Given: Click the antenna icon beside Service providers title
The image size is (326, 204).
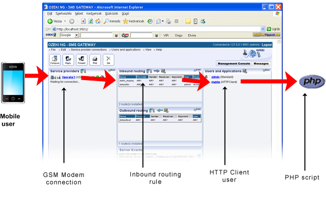Looking at the screenshot, I should pos(84,71).
